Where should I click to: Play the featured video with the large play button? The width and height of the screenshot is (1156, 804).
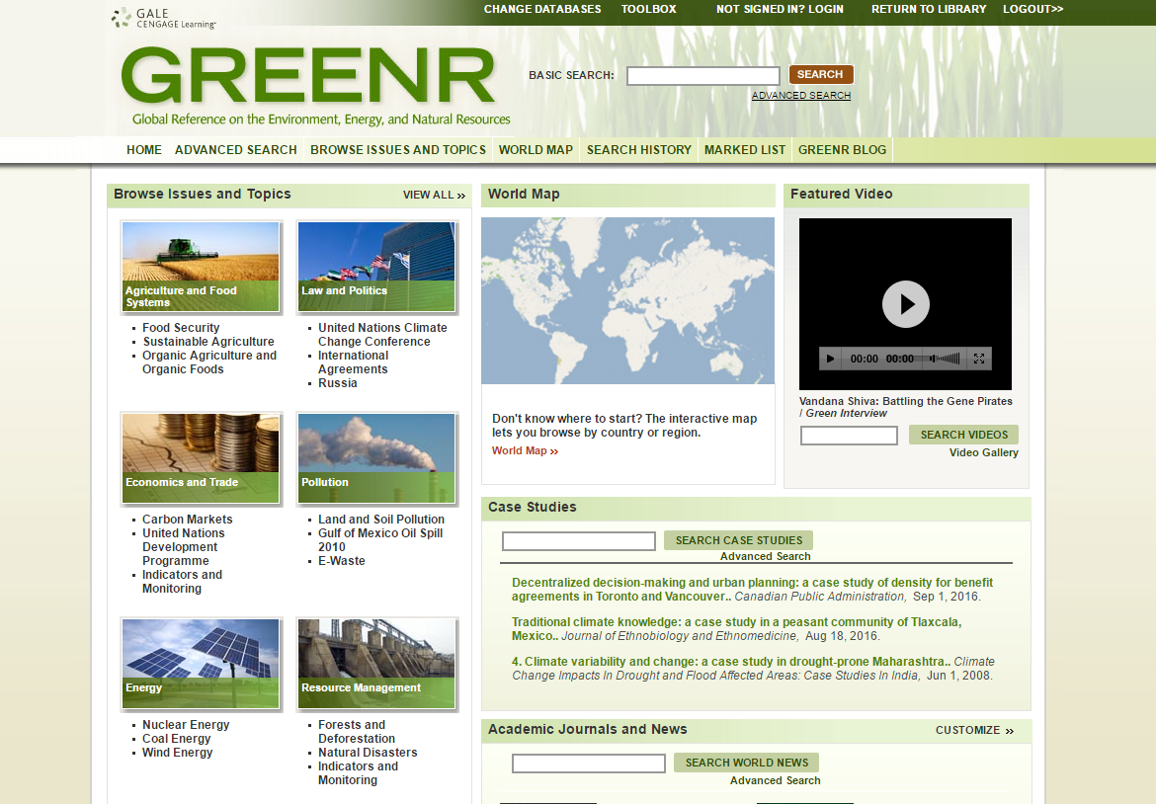coord(905,303)
